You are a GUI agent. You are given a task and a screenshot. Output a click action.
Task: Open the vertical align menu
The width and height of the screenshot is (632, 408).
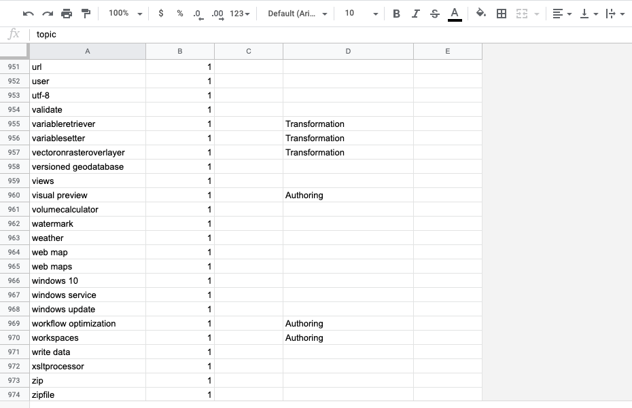point(592,12)
